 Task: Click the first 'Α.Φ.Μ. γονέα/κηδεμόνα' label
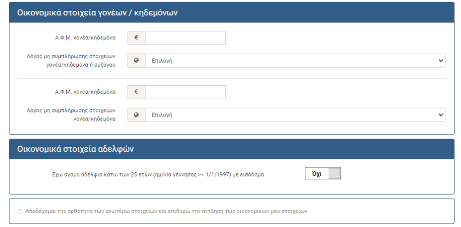coord(85,38)
